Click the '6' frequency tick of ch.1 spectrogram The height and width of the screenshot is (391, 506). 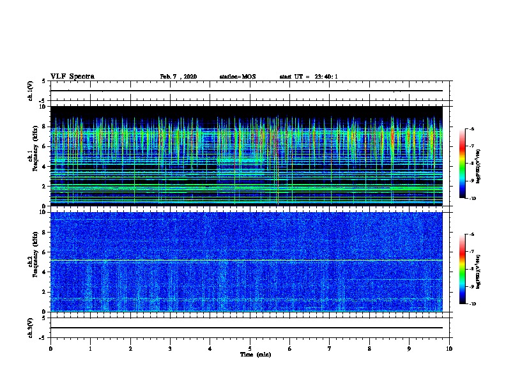(x=44, y=147)
